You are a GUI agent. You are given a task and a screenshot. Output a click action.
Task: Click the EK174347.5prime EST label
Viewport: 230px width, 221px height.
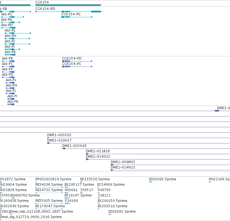click(x=50, y=206)
